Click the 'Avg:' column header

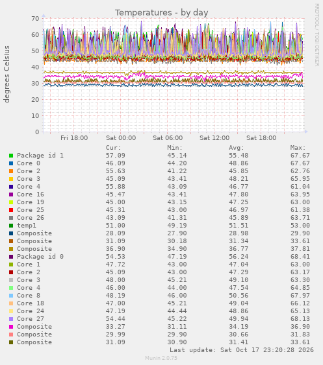[x=237, y=148]
